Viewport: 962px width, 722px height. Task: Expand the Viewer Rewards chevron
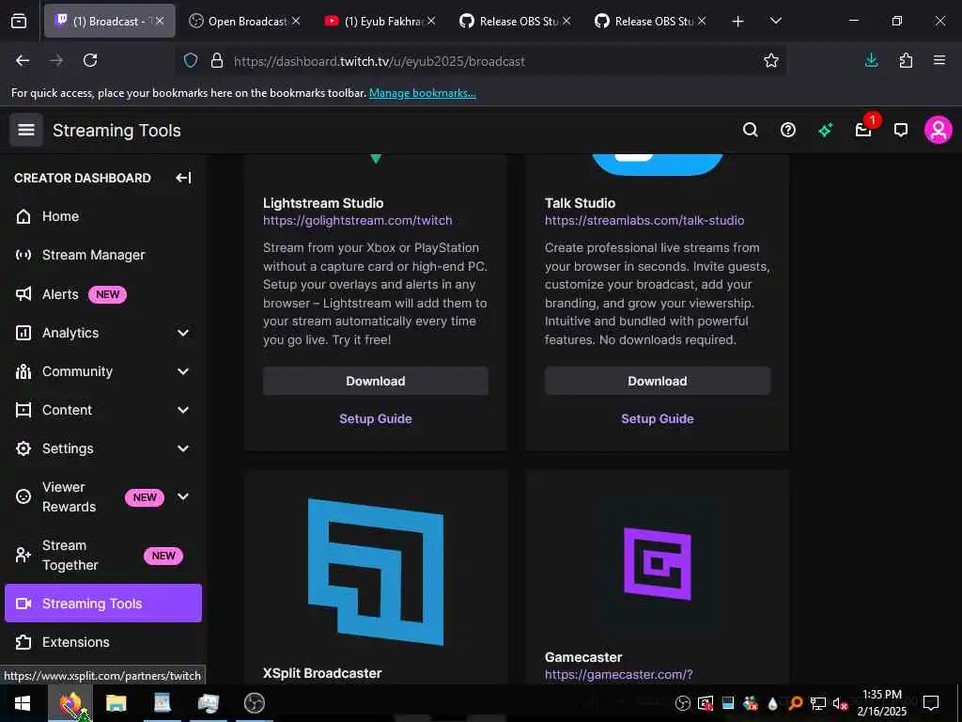point(183,496)
